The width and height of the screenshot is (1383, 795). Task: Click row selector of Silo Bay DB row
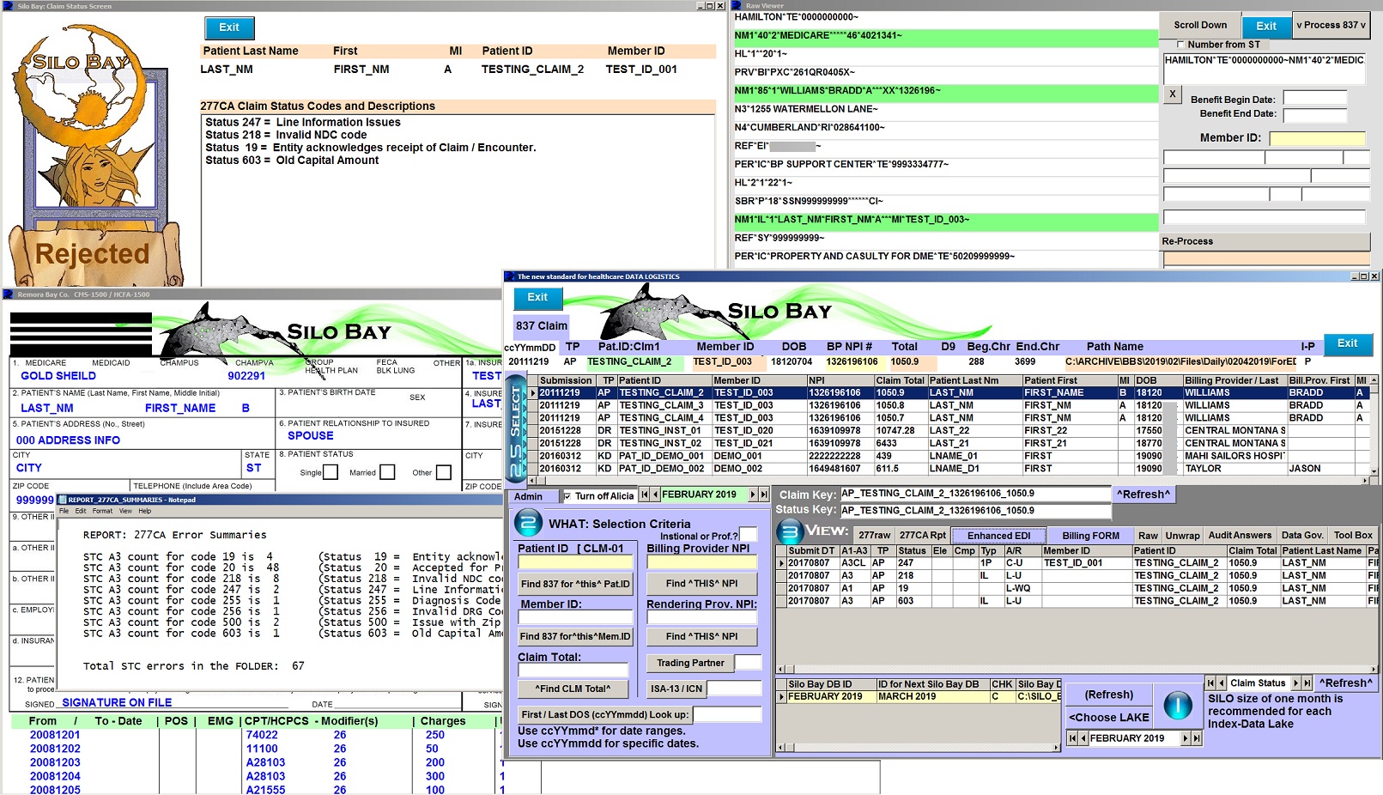[781, 697]
